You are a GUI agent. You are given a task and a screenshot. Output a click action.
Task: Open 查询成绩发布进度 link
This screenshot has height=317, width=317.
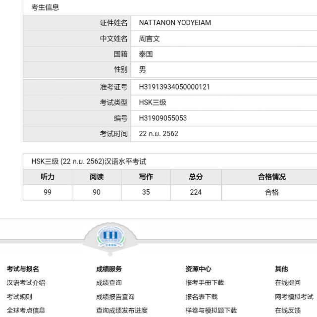click(x=122, y=311)
